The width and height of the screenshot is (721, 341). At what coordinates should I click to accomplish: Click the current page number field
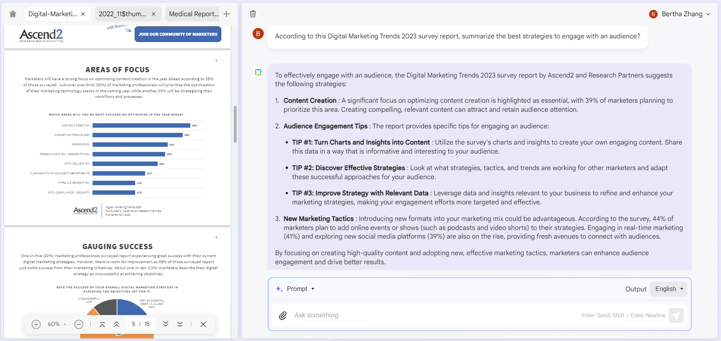coord(133,324)
